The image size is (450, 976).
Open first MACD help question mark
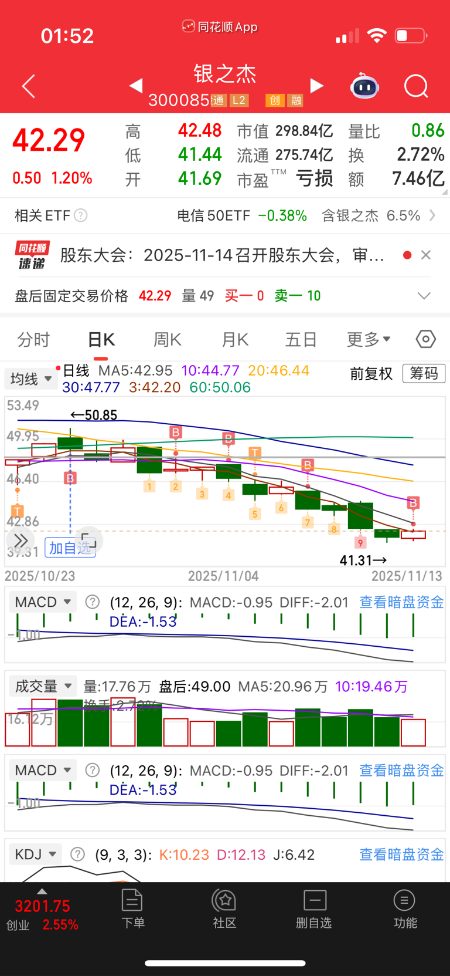[x=93, y=602]
